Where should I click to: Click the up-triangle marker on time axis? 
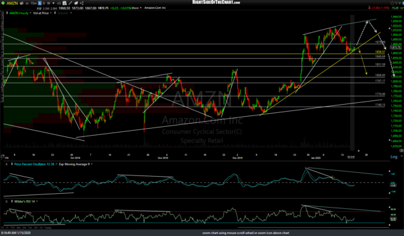tap(359, 151)
